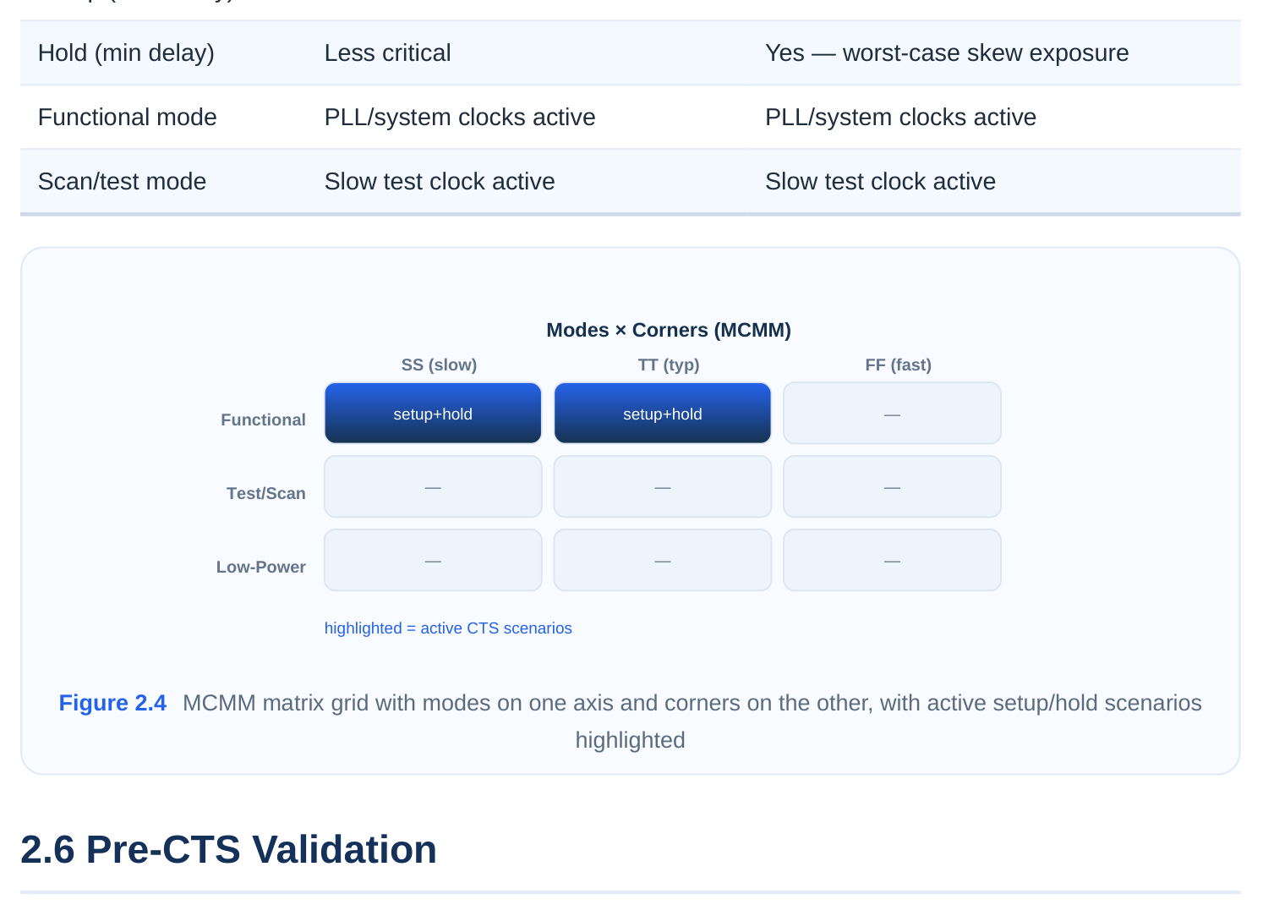Viewport: 1263px width, 916px height.
Task: Click the SS (slow) column header
Action: click(439, 365)
